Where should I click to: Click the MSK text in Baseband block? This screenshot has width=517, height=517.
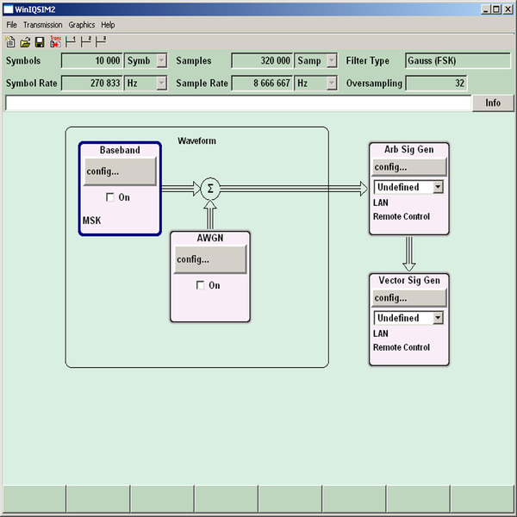click(x=91, y=221)
